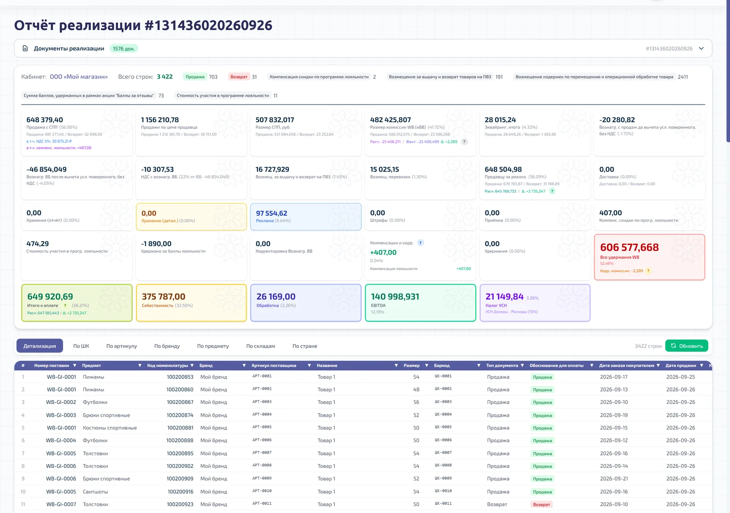Click the question mark in the Размер комиссии WB card

pyautogui.click(x=464, y=142)
